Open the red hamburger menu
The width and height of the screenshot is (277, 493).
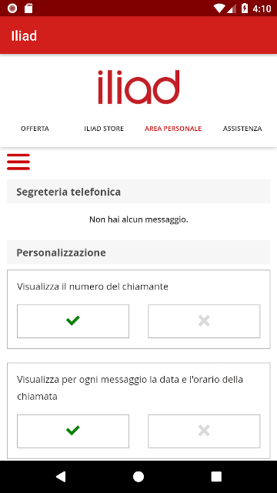click(x=18, y=162)
